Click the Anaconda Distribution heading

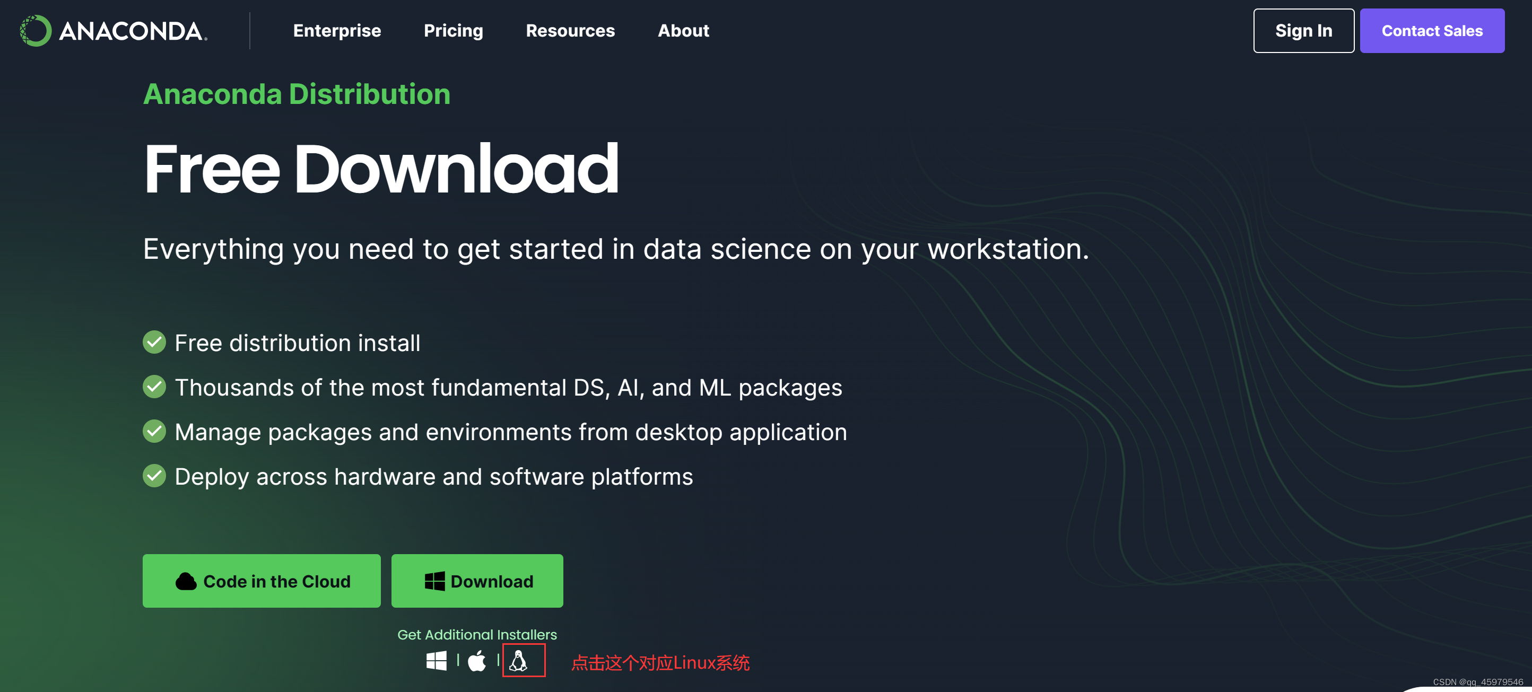296,94
